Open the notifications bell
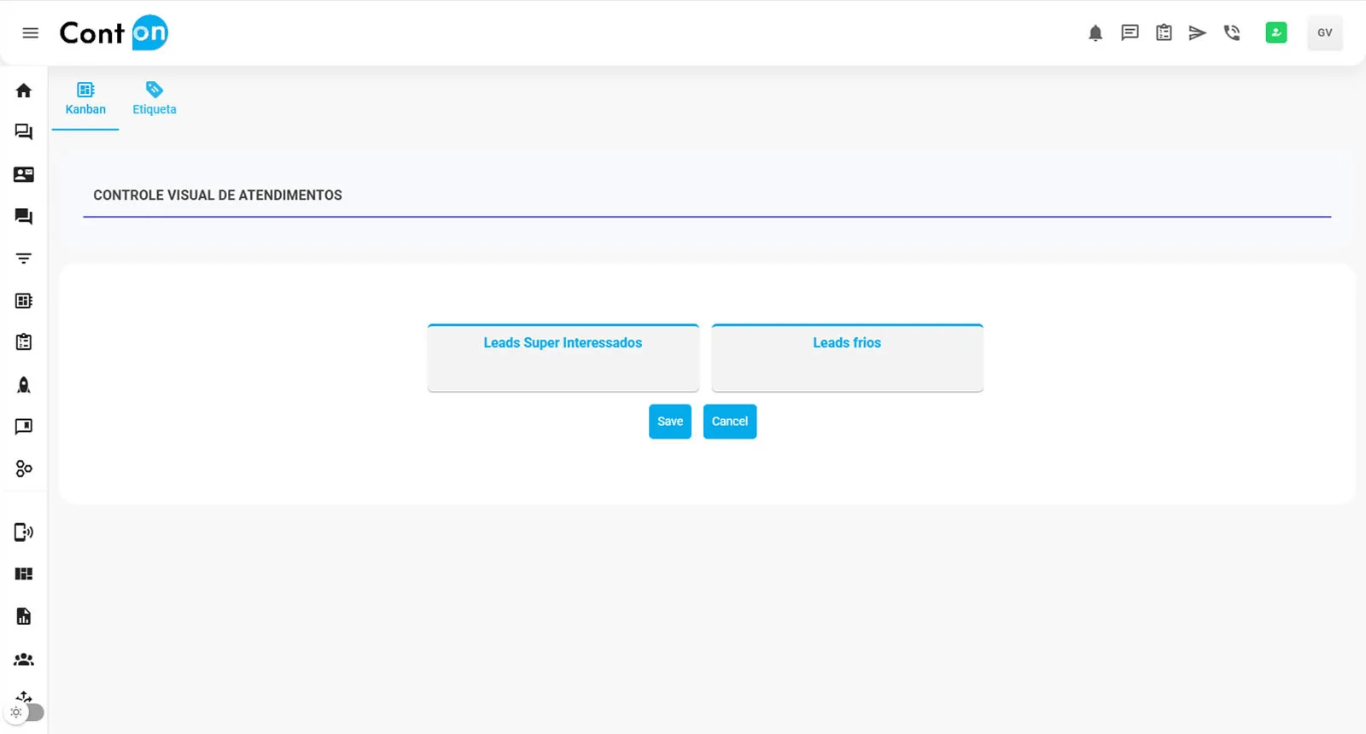The width and height of the screenshot is (1366, 734). (x=1095, y=33)
